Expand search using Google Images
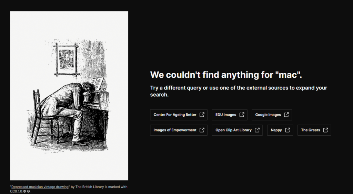 pyautogui.click(x=268, y=115)
